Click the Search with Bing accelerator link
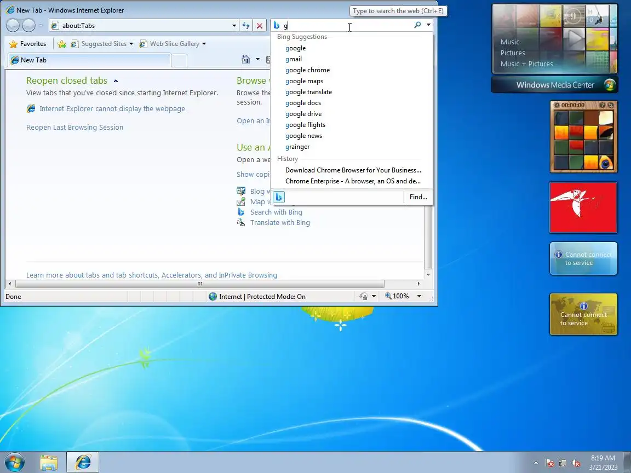This screenshot has width=631, height=473. pos(276,212)
